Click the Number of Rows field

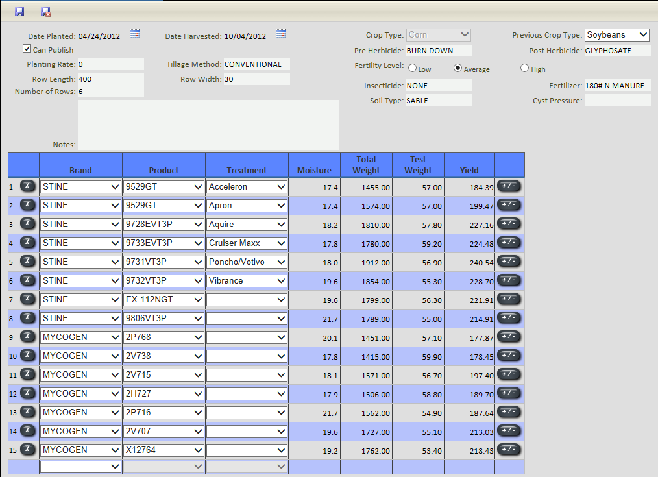[111, 92]
